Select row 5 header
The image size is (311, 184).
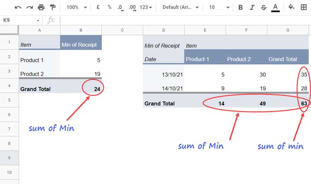click(9, 100)
